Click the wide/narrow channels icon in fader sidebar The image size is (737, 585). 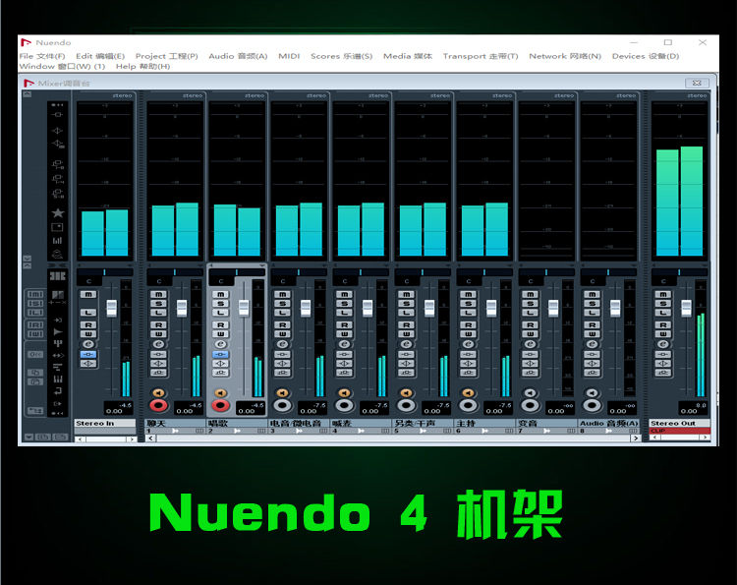pyautogui.click(x=57, y=275)
